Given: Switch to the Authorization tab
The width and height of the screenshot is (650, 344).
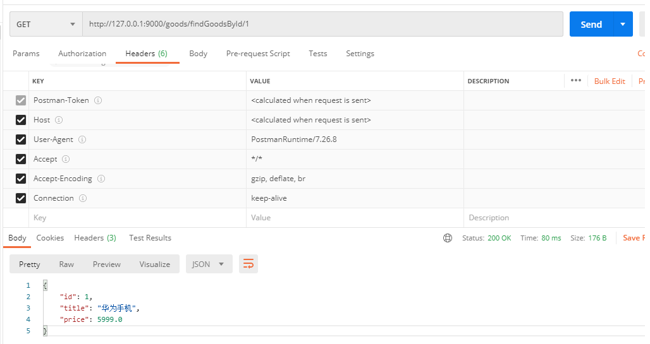Looking at the screenshot, I should pyautogui.click(x=82, y=54).
